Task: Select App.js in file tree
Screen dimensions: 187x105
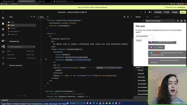Action: [x=21, y=25]
